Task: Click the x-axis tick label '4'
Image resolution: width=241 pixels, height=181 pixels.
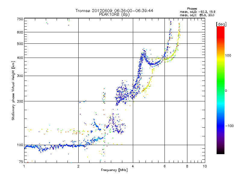Action: [x=133, y=166]
